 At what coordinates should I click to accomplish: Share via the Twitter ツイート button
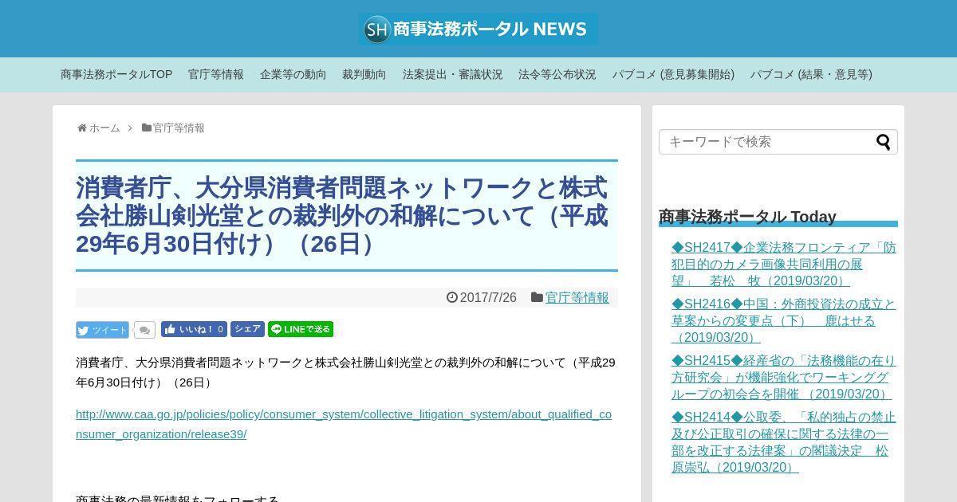pos(102,330)
